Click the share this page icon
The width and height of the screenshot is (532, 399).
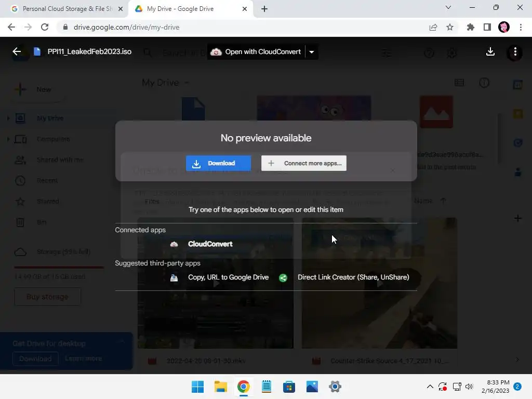tap(433, 27)
